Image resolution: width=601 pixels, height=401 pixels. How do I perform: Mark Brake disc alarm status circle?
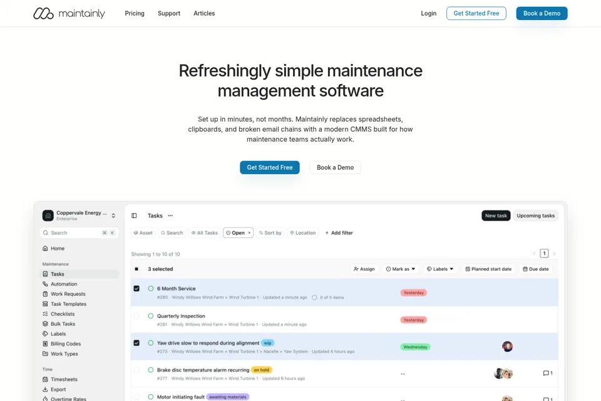point(151,370)
